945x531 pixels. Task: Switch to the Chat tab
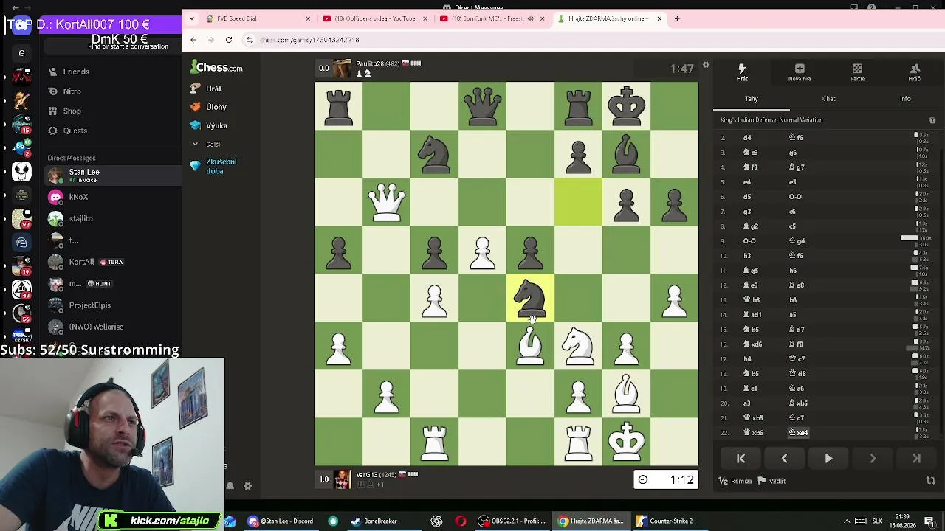pyautogui.click(x=829, y=99)
